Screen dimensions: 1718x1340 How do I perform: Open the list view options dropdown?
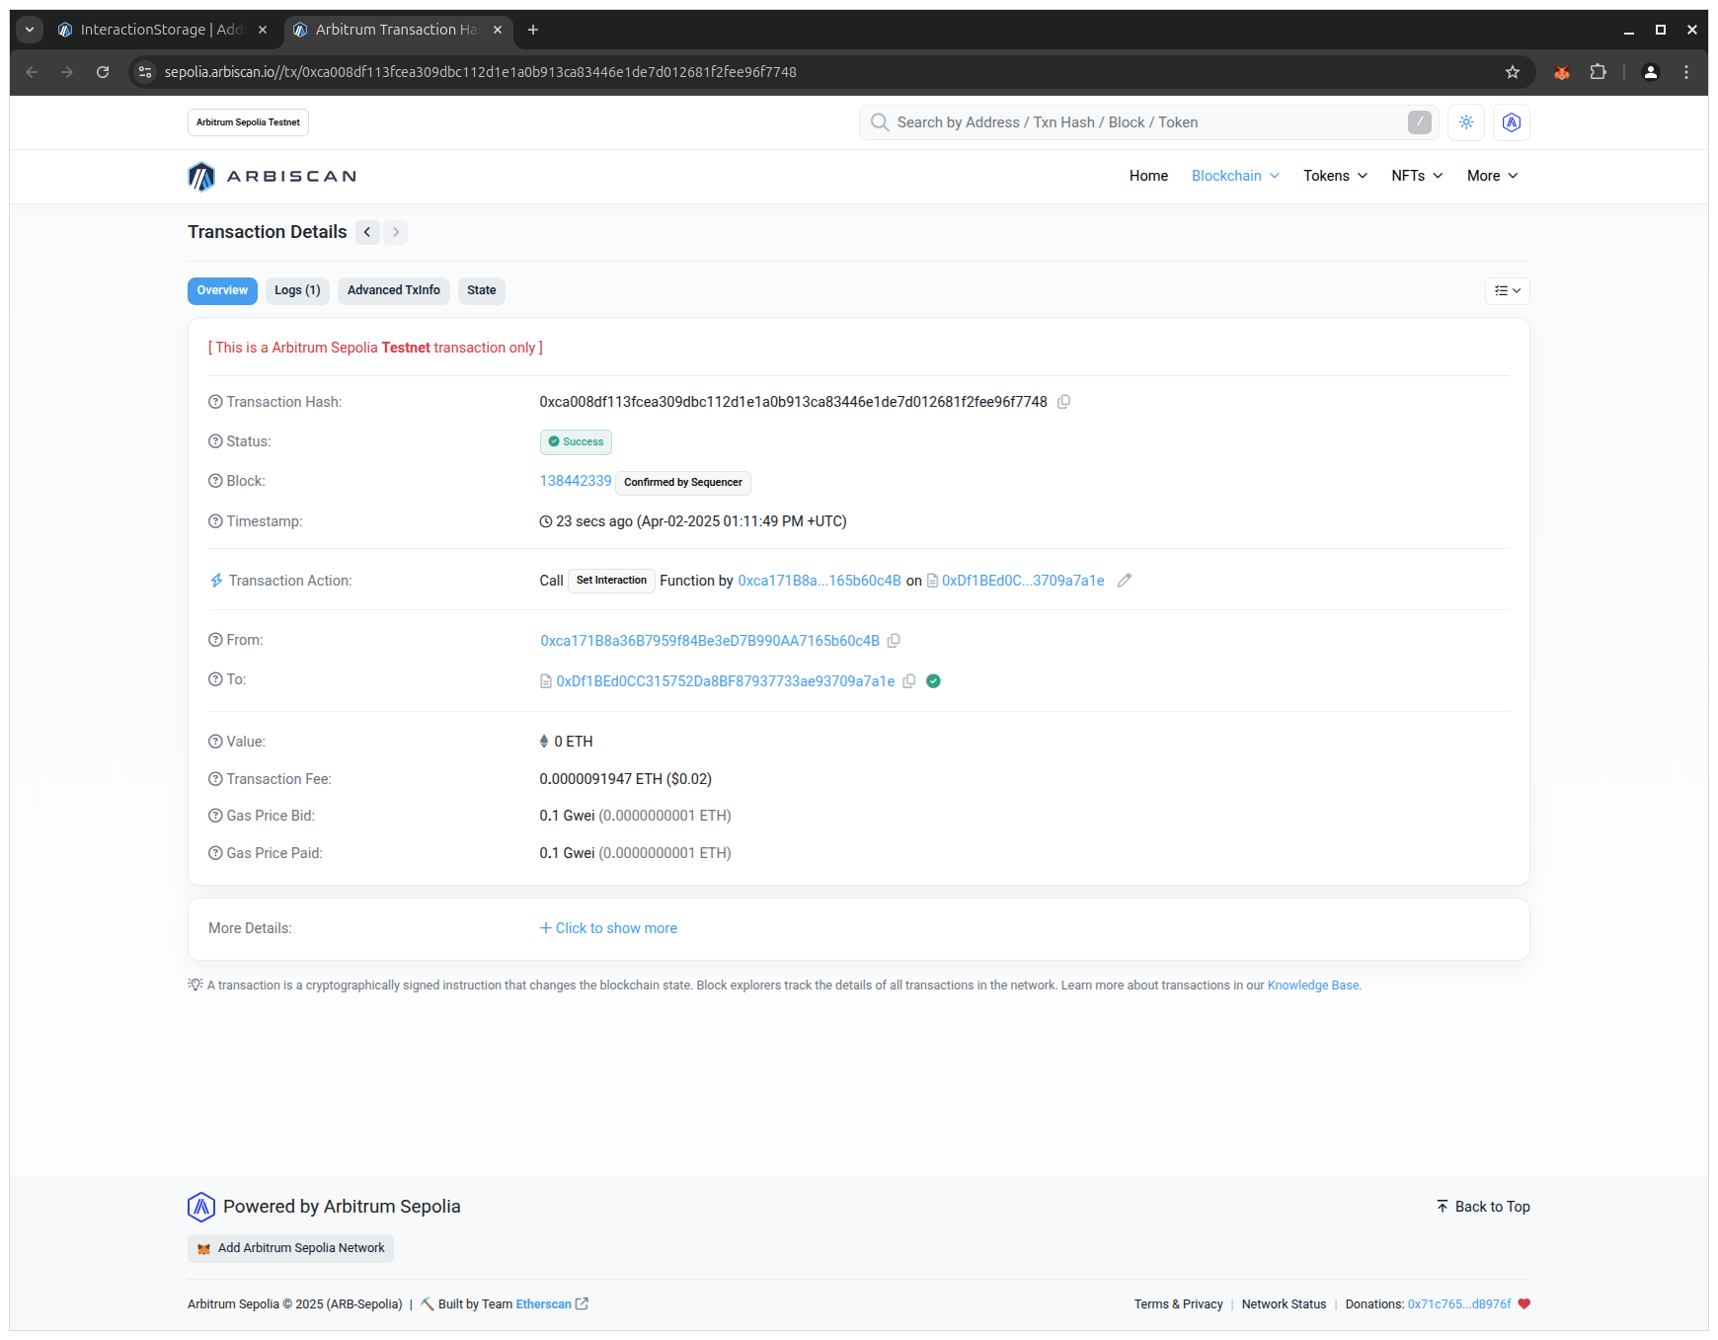click(x=1507, y=290)
